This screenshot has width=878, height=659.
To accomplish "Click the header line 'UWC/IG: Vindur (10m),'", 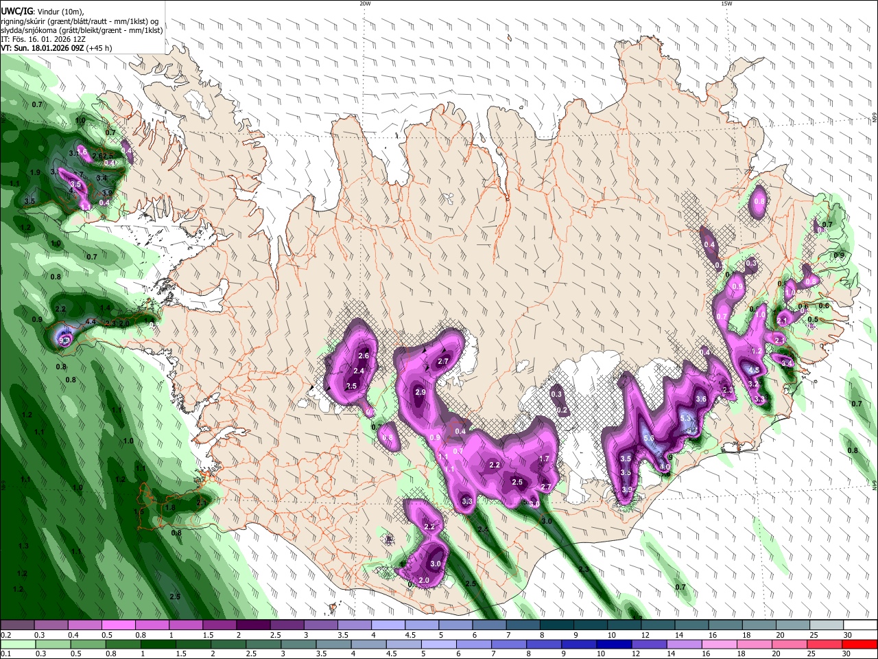I will tap(43, 12).
